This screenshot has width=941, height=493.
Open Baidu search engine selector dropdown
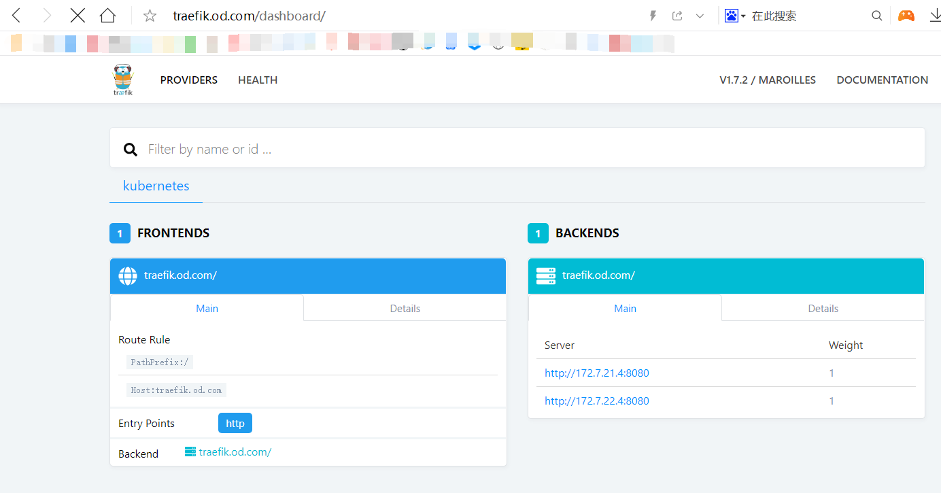735,16
